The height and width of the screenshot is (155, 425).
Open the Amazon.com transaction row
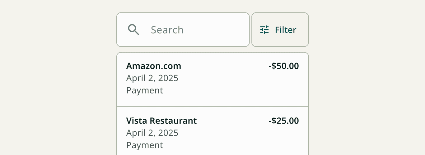(x=213, y=80)
